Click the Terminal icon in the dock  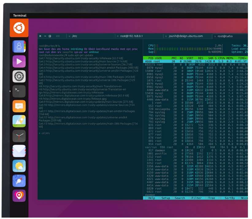[x=19, y=91]
